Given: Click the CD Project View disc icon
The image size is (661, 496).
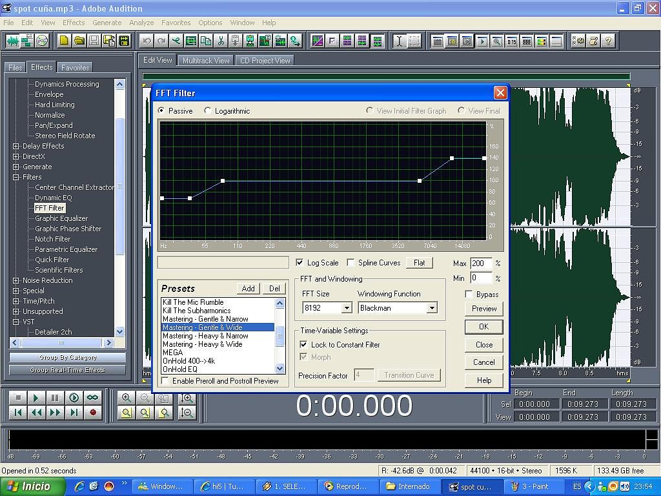Looking at the screenshot, I should 43,41.
